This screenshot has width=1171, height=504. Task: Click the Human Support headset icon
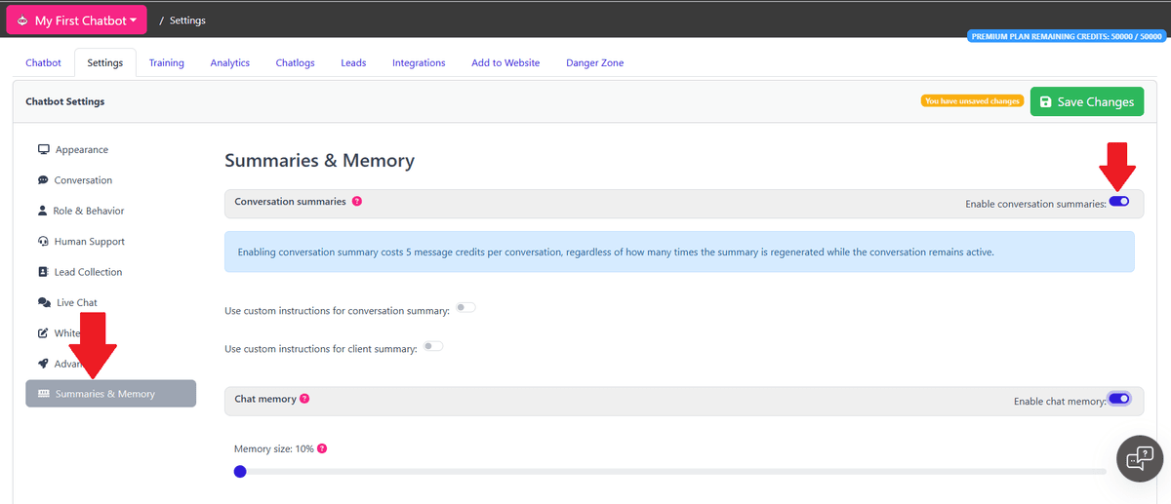(43, 242)
